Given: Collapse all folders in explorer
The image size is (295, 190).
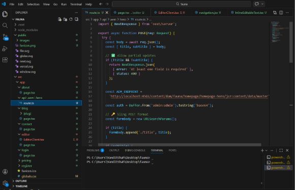Looking at the screenshot, I should coord(76,19).
